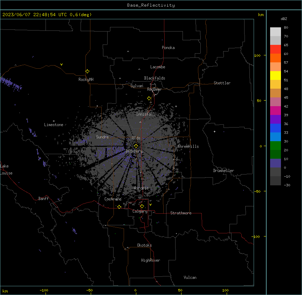Click the Vulcan label

pyautogui.click(x=190, y=277)
